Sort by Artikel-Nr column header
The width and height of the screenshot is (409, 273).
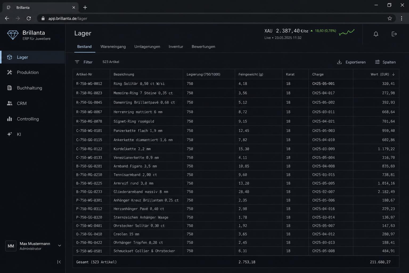(84, 74)
